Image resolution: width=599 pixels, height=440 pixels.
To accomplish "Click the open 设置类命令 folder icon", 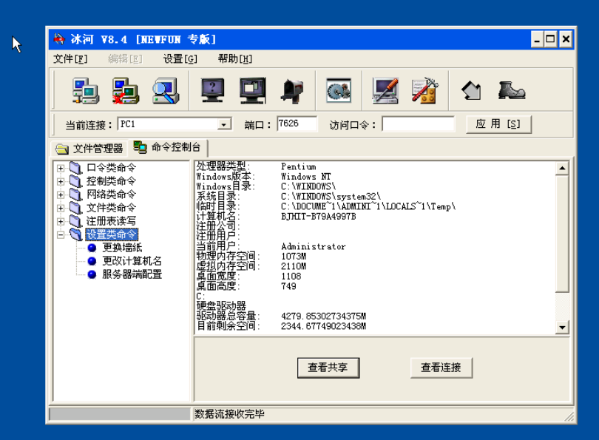I will coord(75,234).
